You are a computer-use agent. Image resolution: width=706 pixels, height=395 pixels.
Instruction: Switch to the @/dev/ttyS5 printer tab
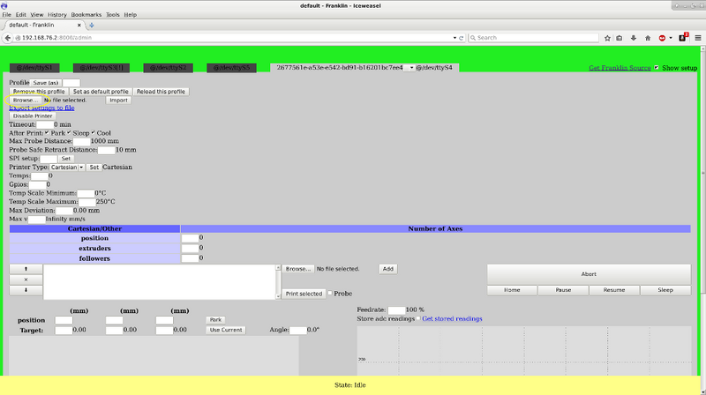point(231,68)
